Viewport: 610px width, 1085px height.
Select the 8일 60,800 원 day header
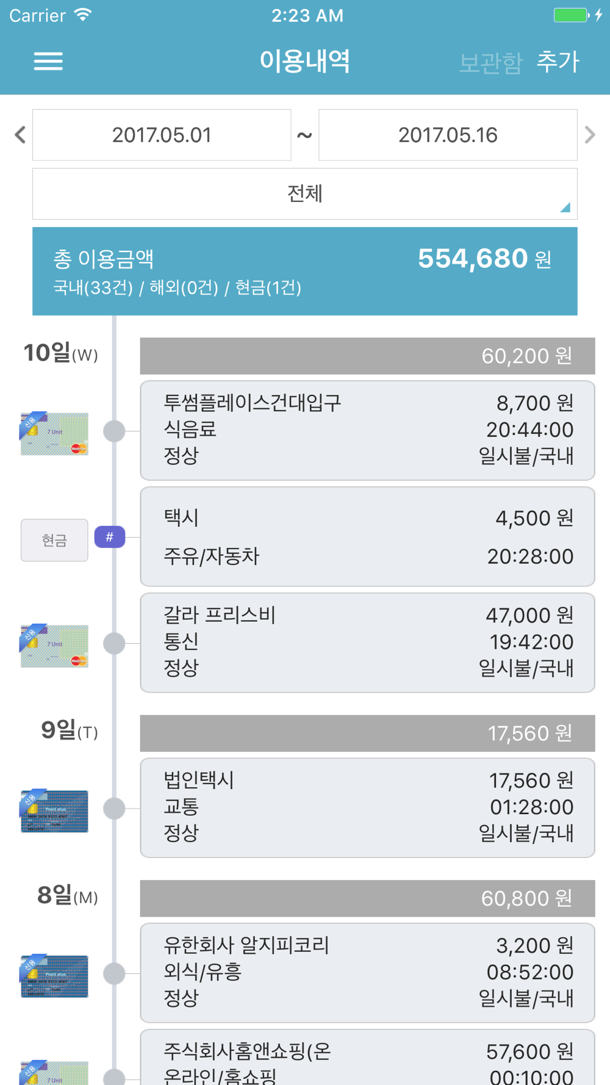click(367, 898)
